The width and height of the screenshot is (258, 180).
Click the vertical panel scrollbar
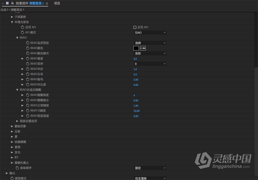[x=256, y=122]
